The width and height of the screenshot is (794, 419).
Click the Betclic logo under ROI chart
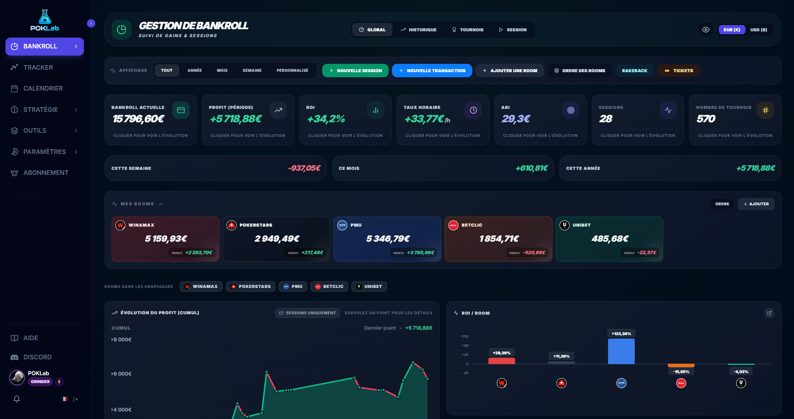pyautogui.click(x=681, y=383)
